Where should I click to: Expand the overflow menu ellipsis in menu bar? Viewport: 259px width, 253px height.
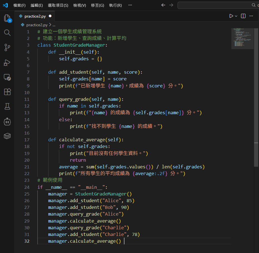(130, 5)
